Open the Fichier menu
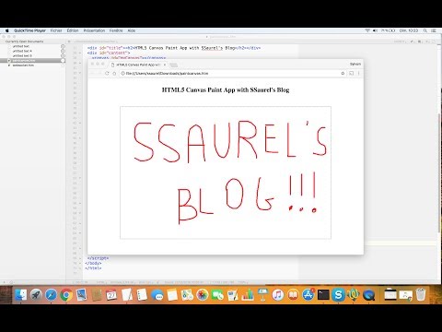The image size is (442, 332). coord(56,30)
